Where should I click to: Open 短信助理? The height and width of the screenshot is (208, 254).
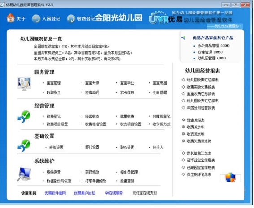92,93
